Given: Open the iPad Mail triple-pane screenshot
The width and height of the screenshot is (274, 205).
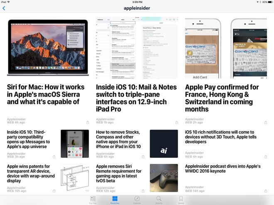Looking at the screenshot, I should pos(137,48).
